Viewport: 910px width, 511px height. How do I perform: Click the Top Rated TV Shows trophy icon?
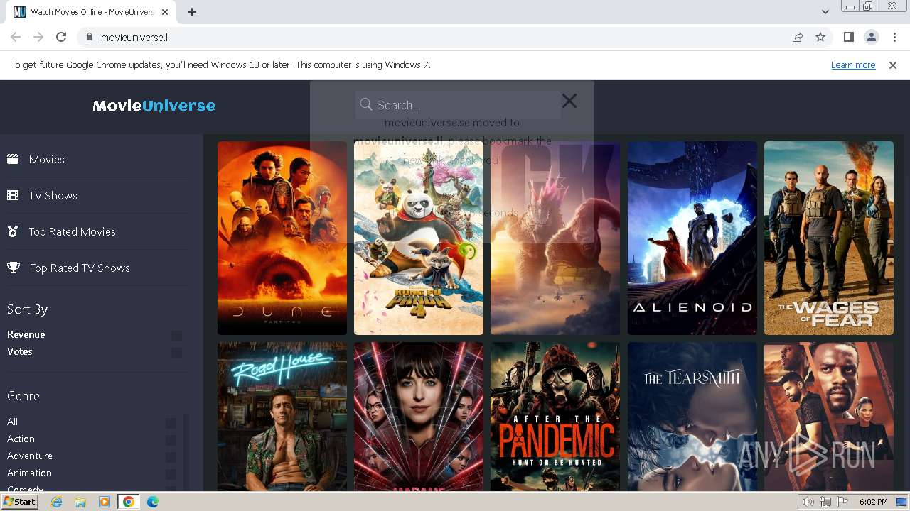pyautogui.click(x=14, y=268)
